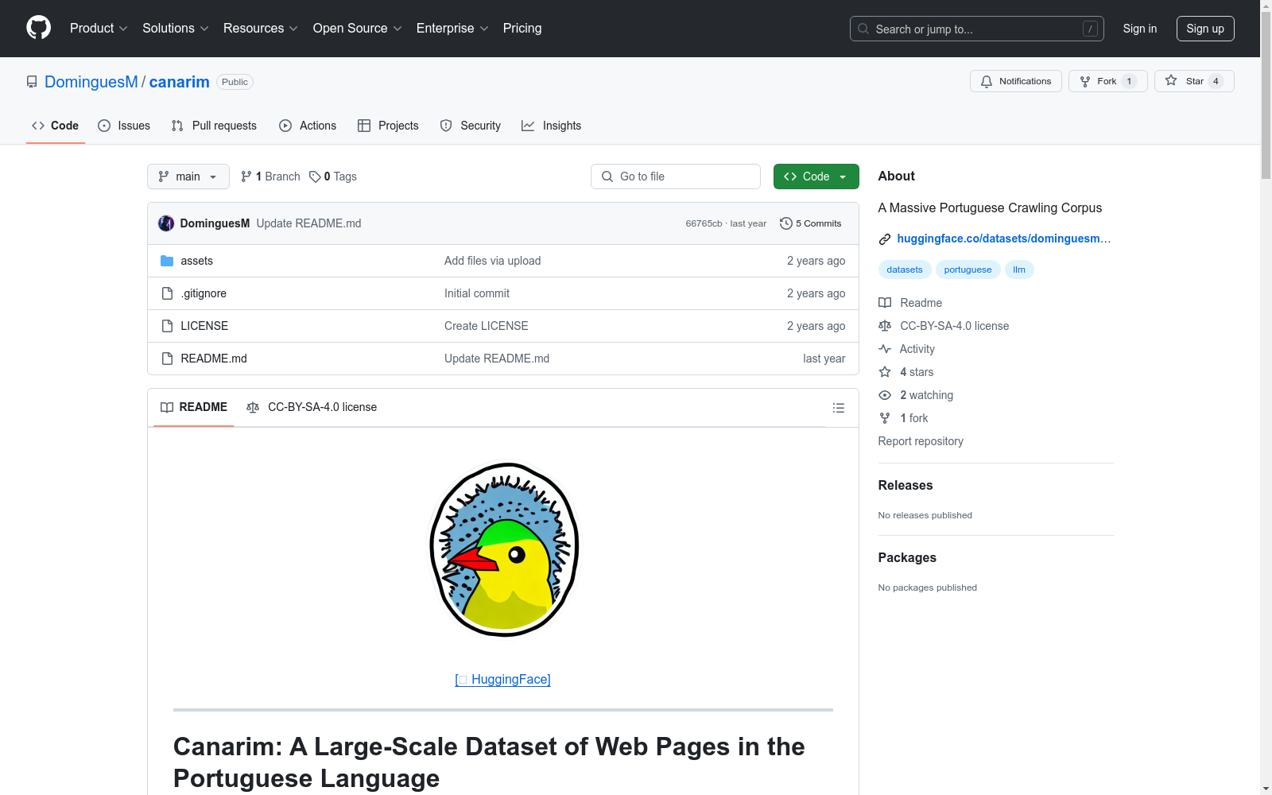This screenshot has height=795, width=1272.
Task: Click the slash shortcut key icon
Action: tap(1090, 29)
